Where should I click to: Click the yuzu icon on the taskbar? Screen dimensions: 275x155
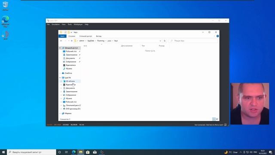click(102, 152)
